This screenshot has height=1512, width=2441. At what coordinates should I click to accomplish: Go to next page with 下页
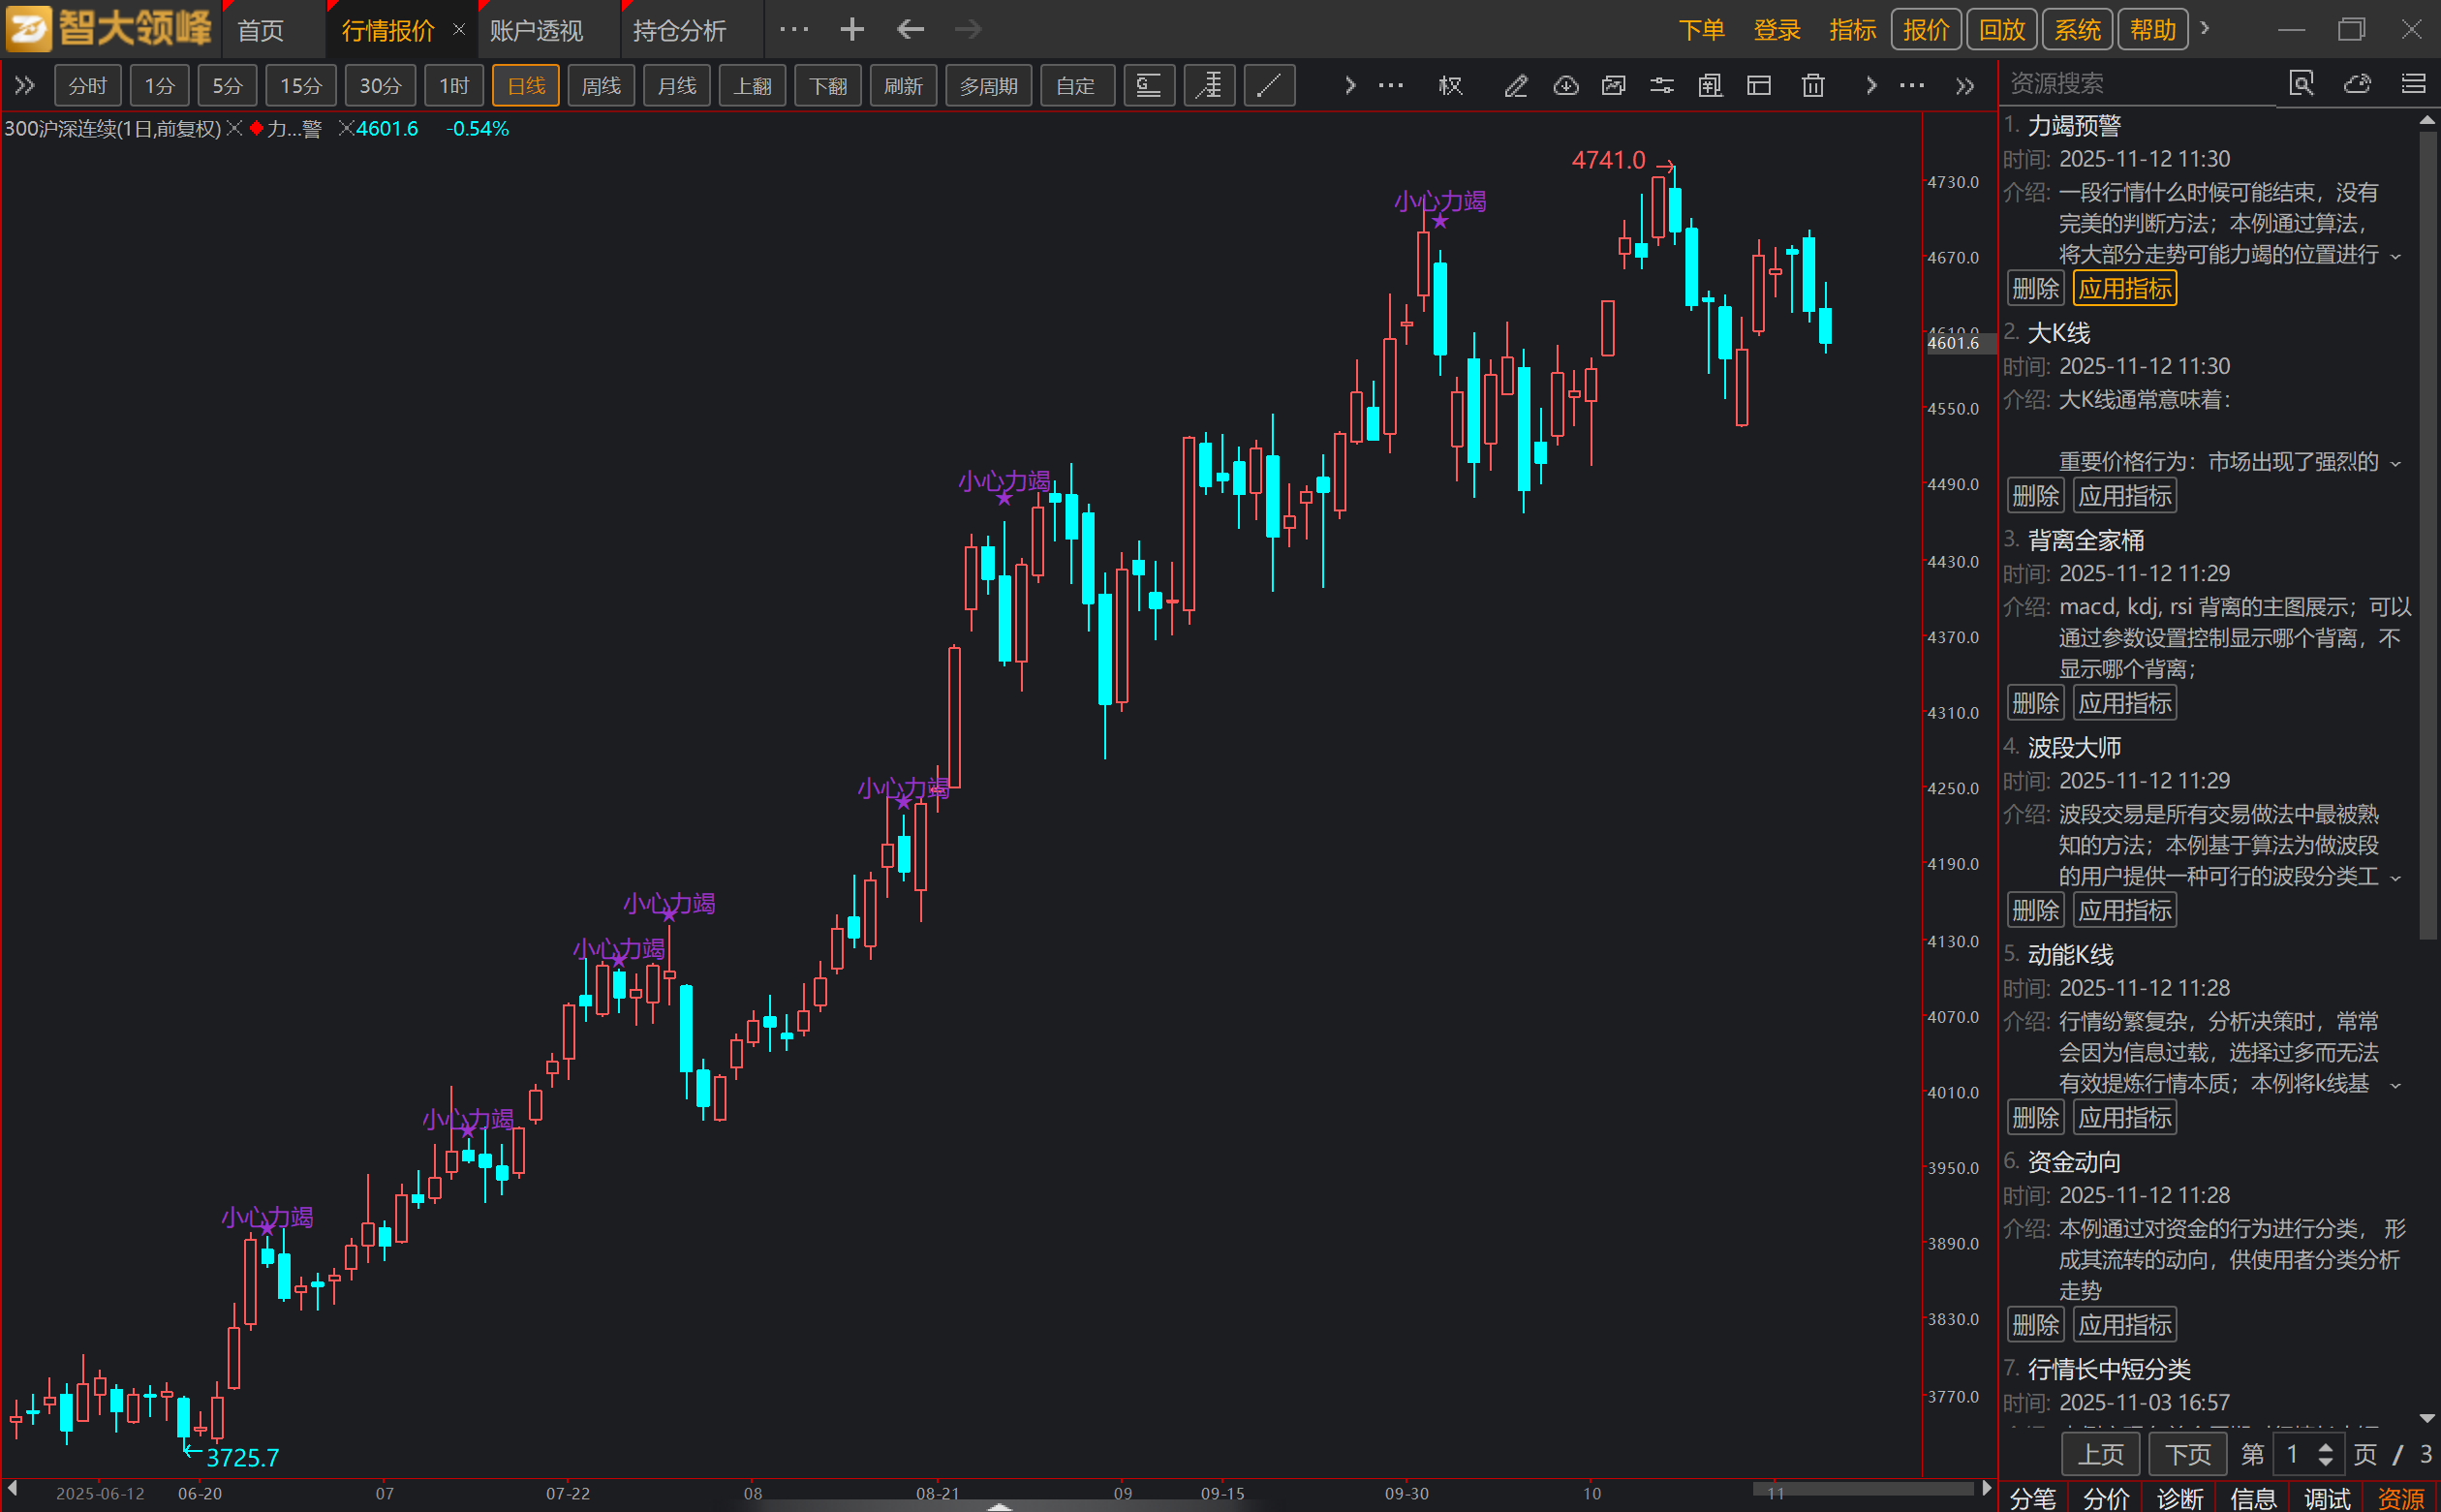point(2187,1454)
